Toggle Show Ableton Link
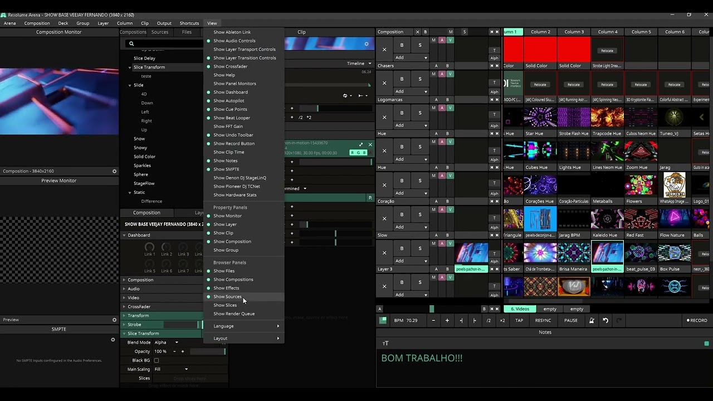Screen dimensions: 713x401 click(232, 32)
